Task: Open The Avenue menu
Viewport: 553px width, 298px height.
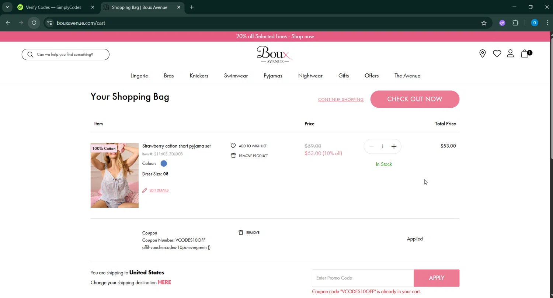Action: [x=407, y=76]
